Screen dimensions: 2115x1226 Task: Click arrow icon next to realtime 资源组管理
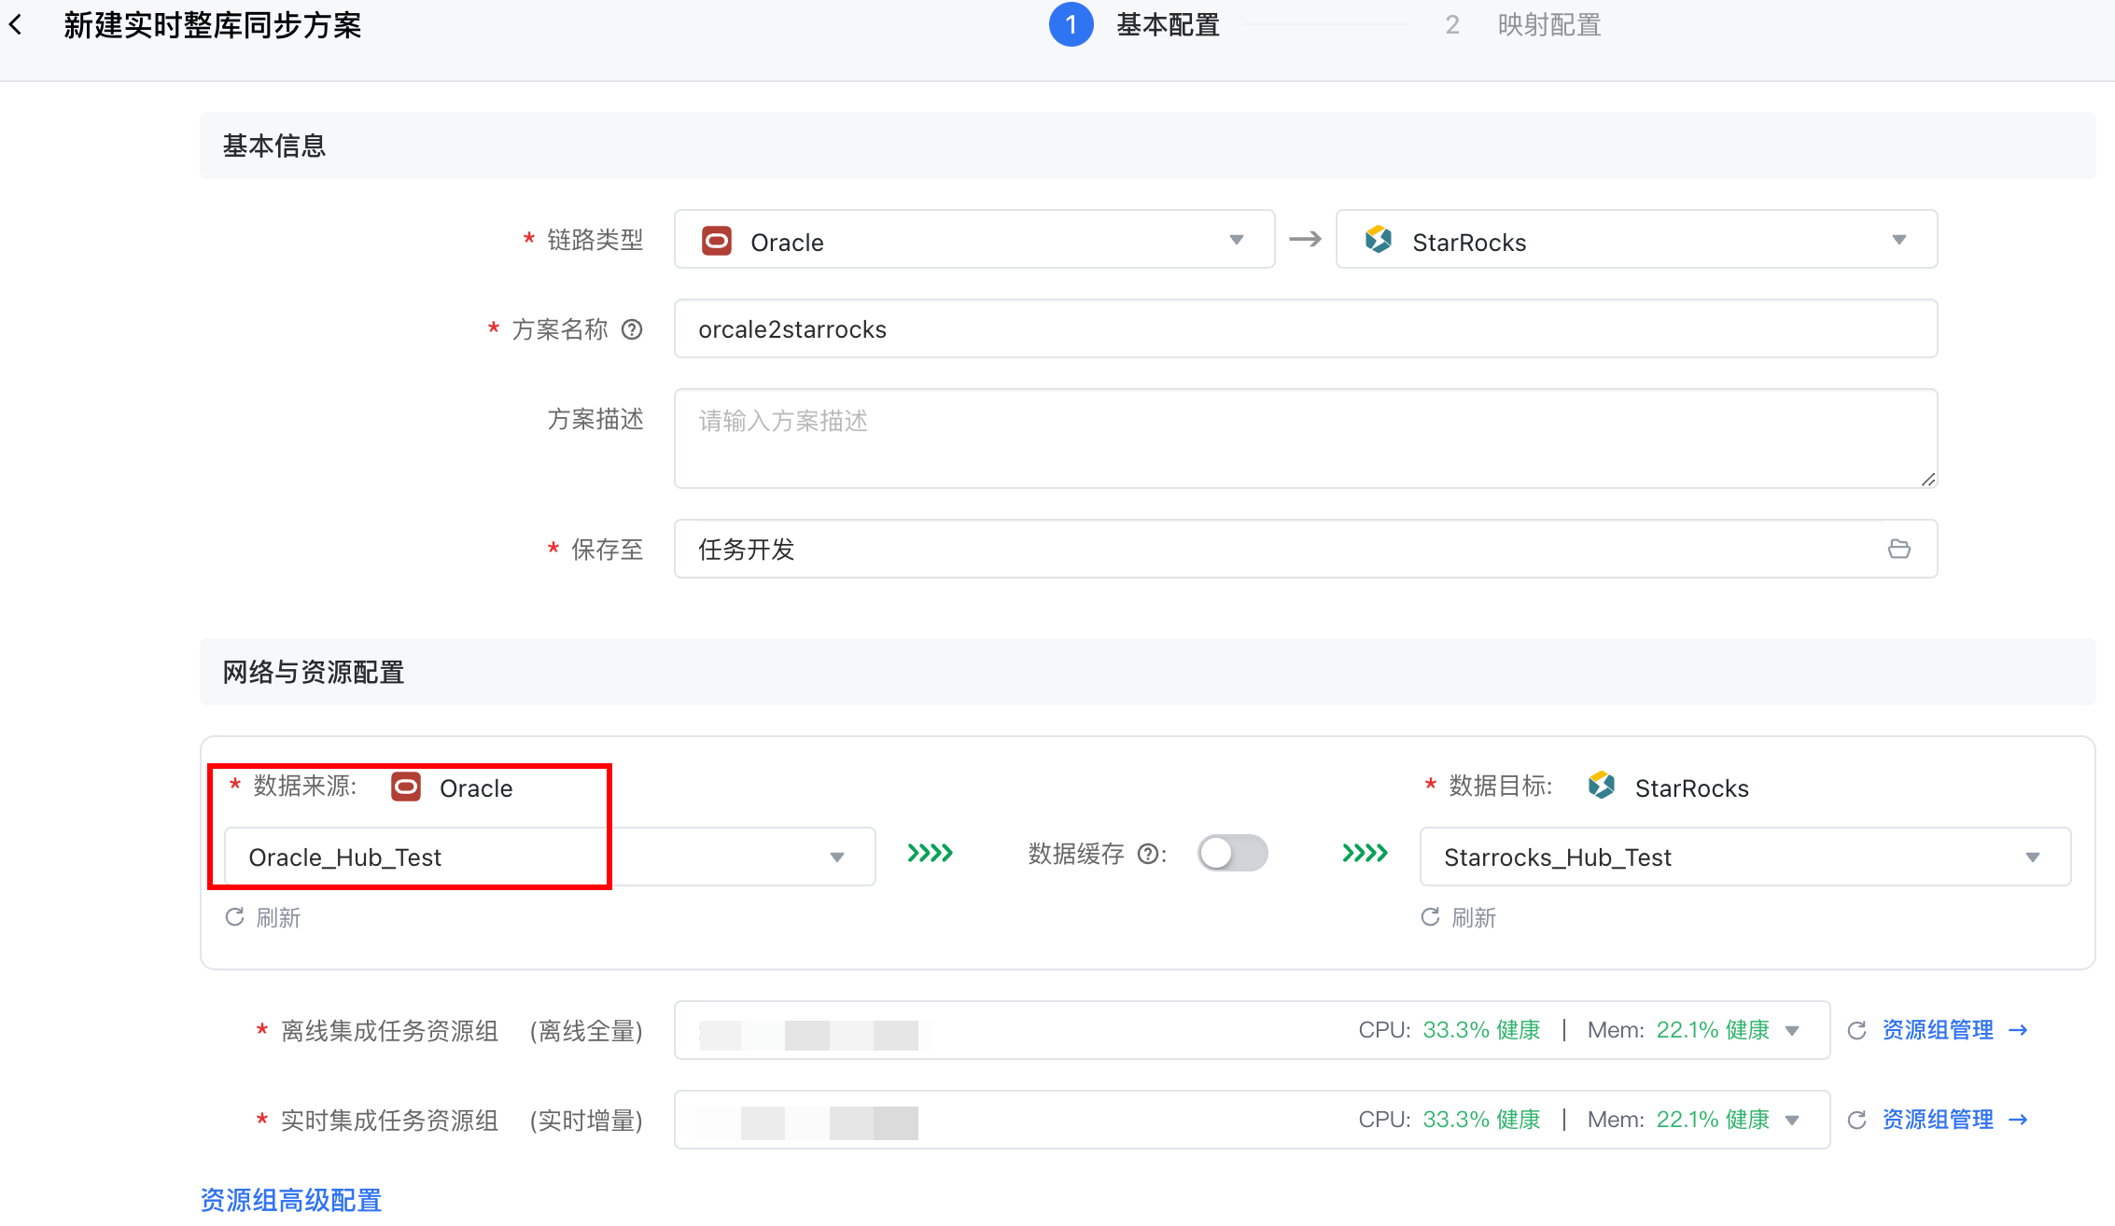[2018, 1120]
